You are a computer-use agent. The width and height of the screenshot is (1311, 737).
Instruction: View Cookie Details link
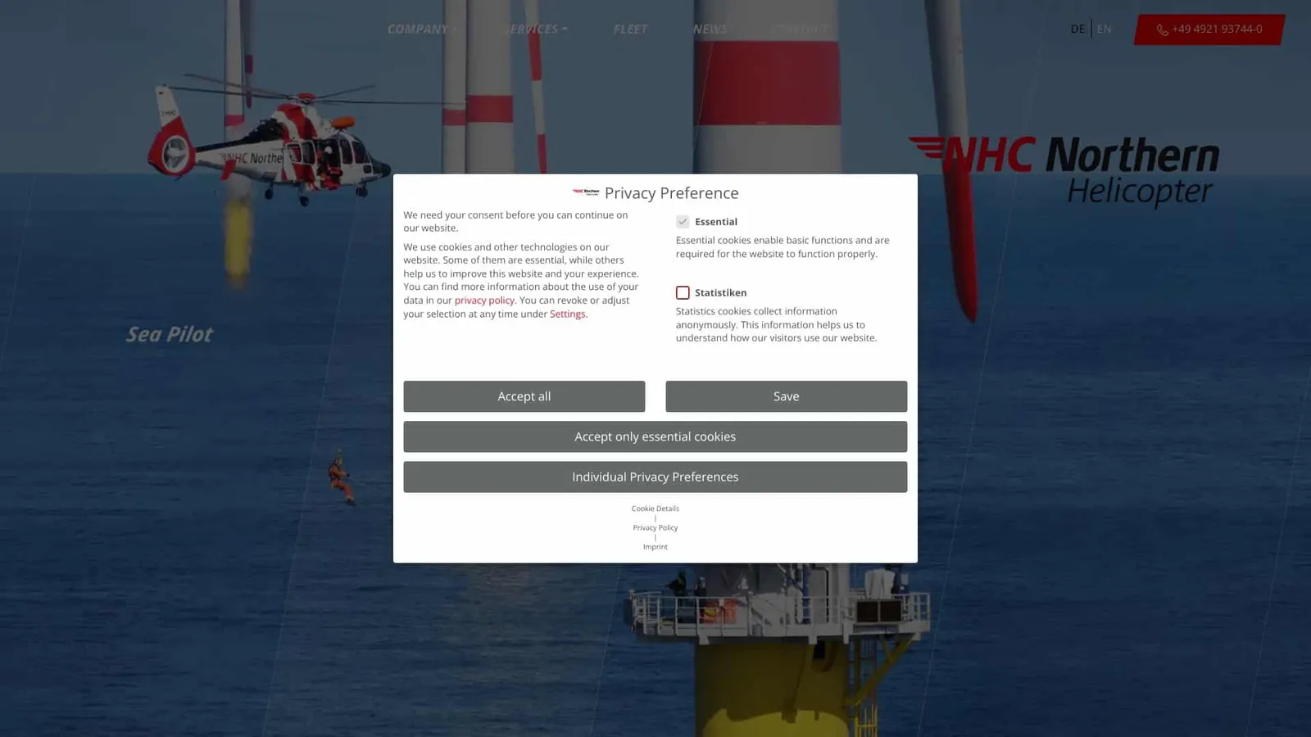point(655,509)
